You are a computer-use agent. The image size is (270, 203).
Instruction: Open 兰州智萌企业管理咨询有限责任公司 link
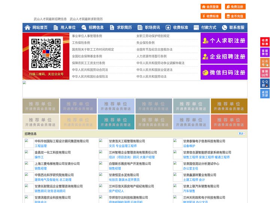click(133, 152)
